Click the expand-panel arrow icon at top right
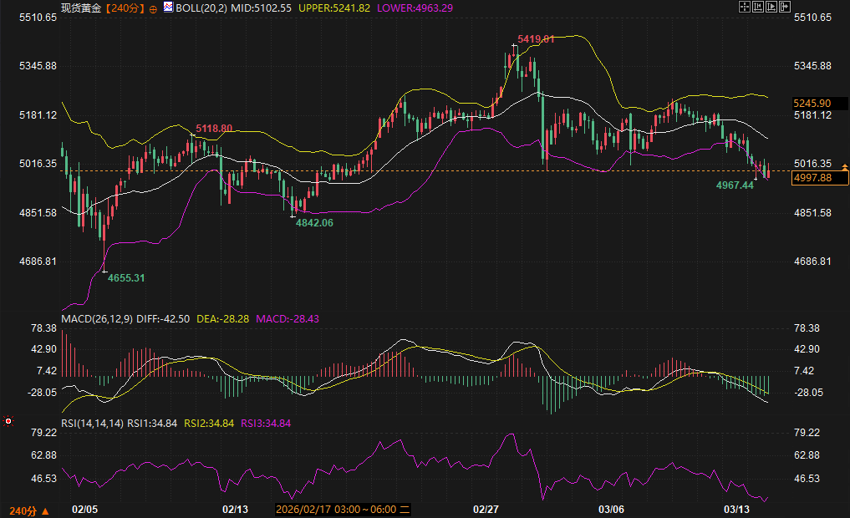850x518 pixels. click(785, 7)
